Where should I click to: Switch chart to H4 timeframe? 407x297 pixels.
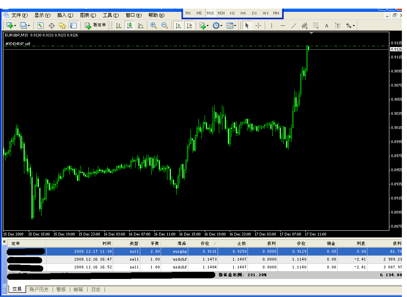(x=243, y=13)
